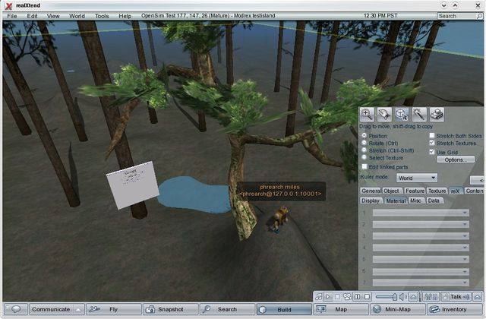Viewport: 486px width, 319px height.
Task: Select the Focus zoom magnifier tool
Action: 367,114
